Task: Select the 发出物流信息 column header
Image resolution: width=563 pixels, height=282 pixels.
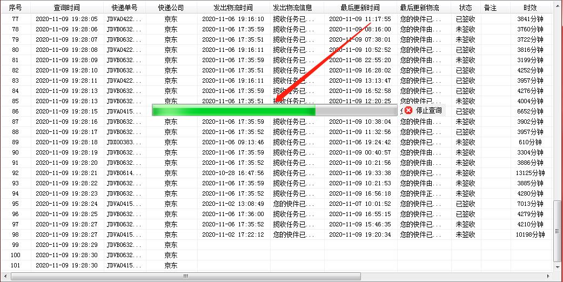Action: coord(293,8)
